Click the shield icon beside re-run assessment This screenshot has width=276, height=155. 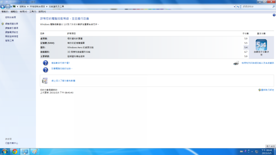point(260,90)
